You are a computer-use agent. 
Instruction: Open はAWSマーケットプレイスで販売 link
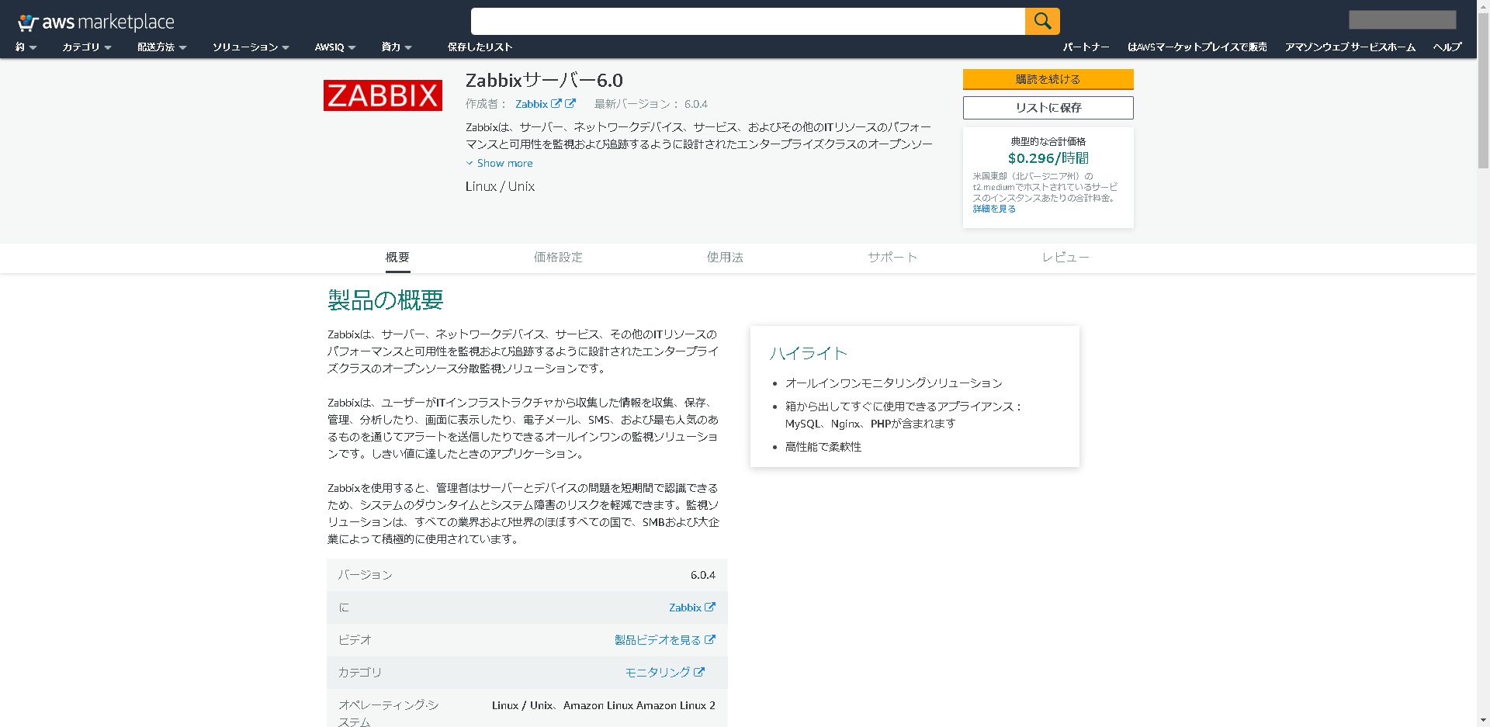1197,47
